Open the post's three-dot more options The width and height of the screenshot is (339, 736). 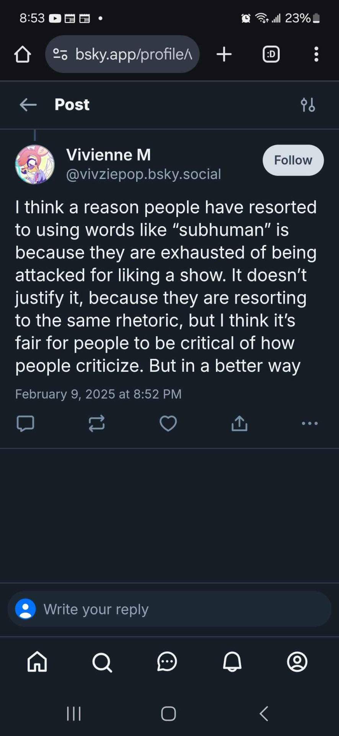point(310,424)
